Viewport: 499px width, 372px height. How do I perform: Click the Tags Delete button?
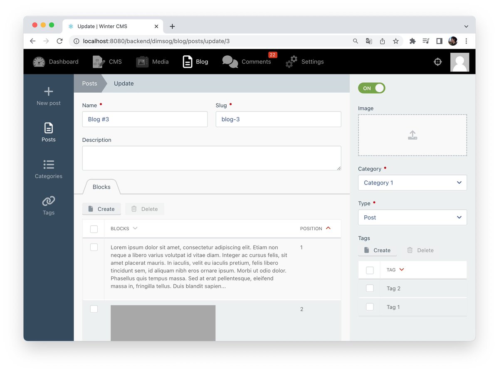tap(420, 250)
